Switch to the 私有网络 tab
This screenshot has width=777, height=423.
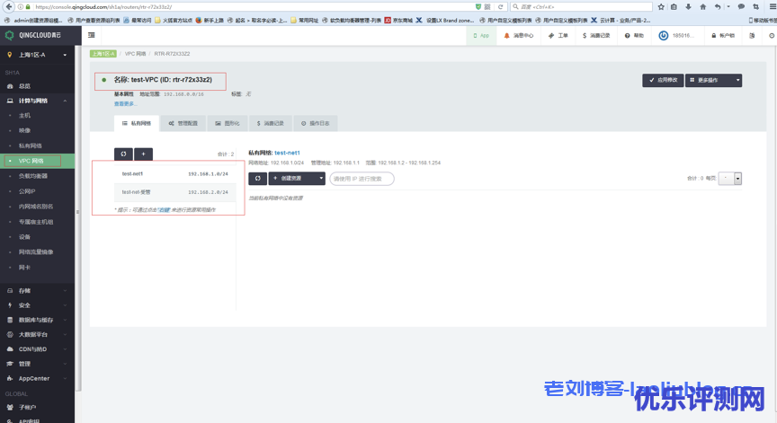[x=137, y=123]
